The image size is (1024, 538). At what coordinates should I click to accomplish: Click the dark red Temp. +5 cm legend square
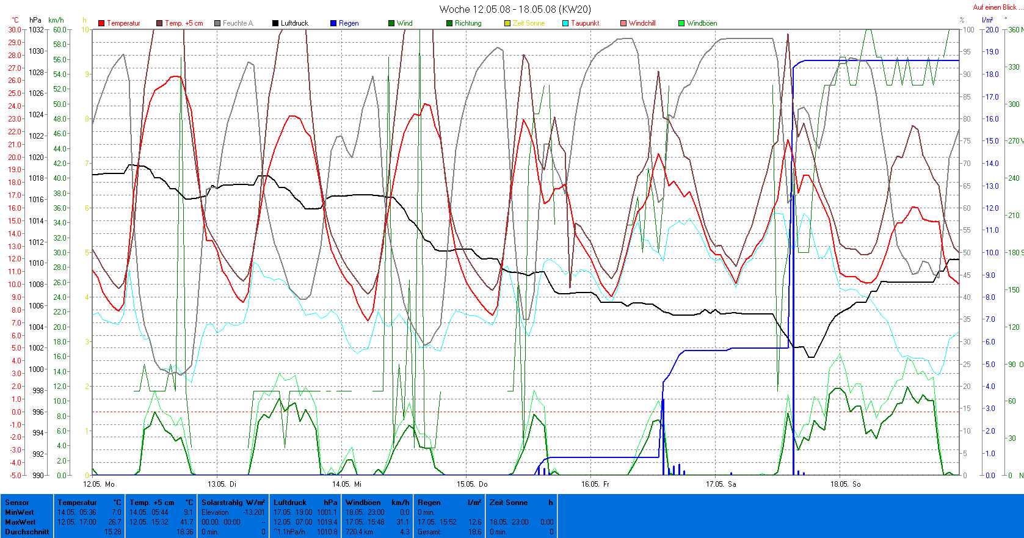point(159,23)
